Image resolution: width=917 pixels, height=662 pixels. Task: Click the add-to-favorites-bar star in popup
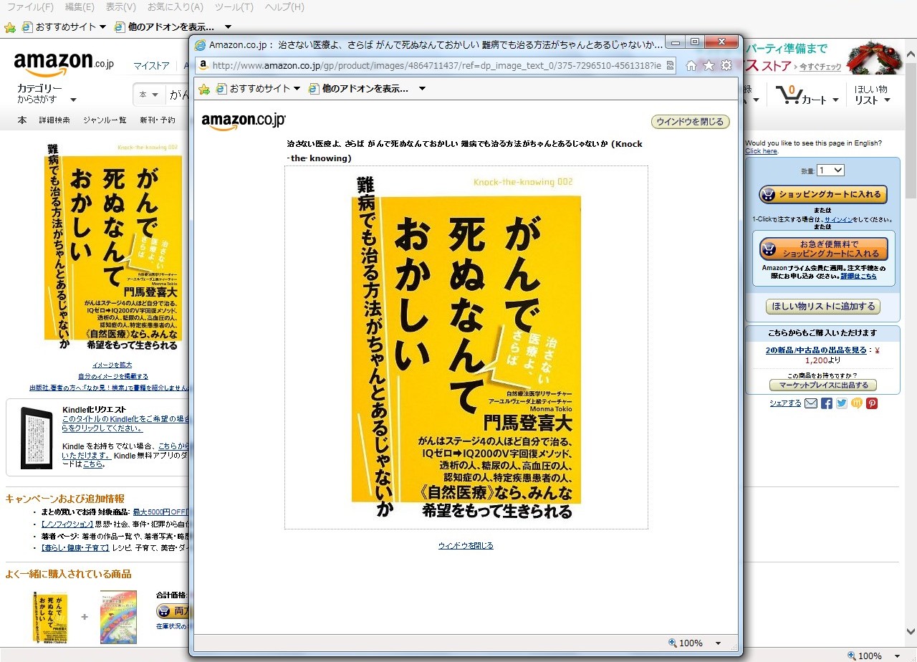(204, 89)
